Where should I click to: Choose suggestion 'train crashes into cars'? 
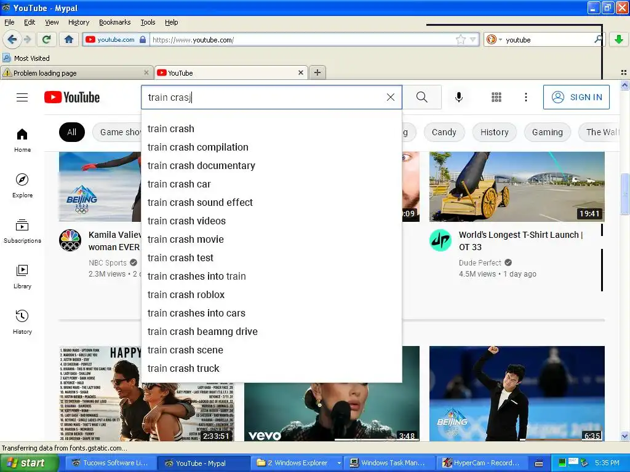tap(271, 313)
